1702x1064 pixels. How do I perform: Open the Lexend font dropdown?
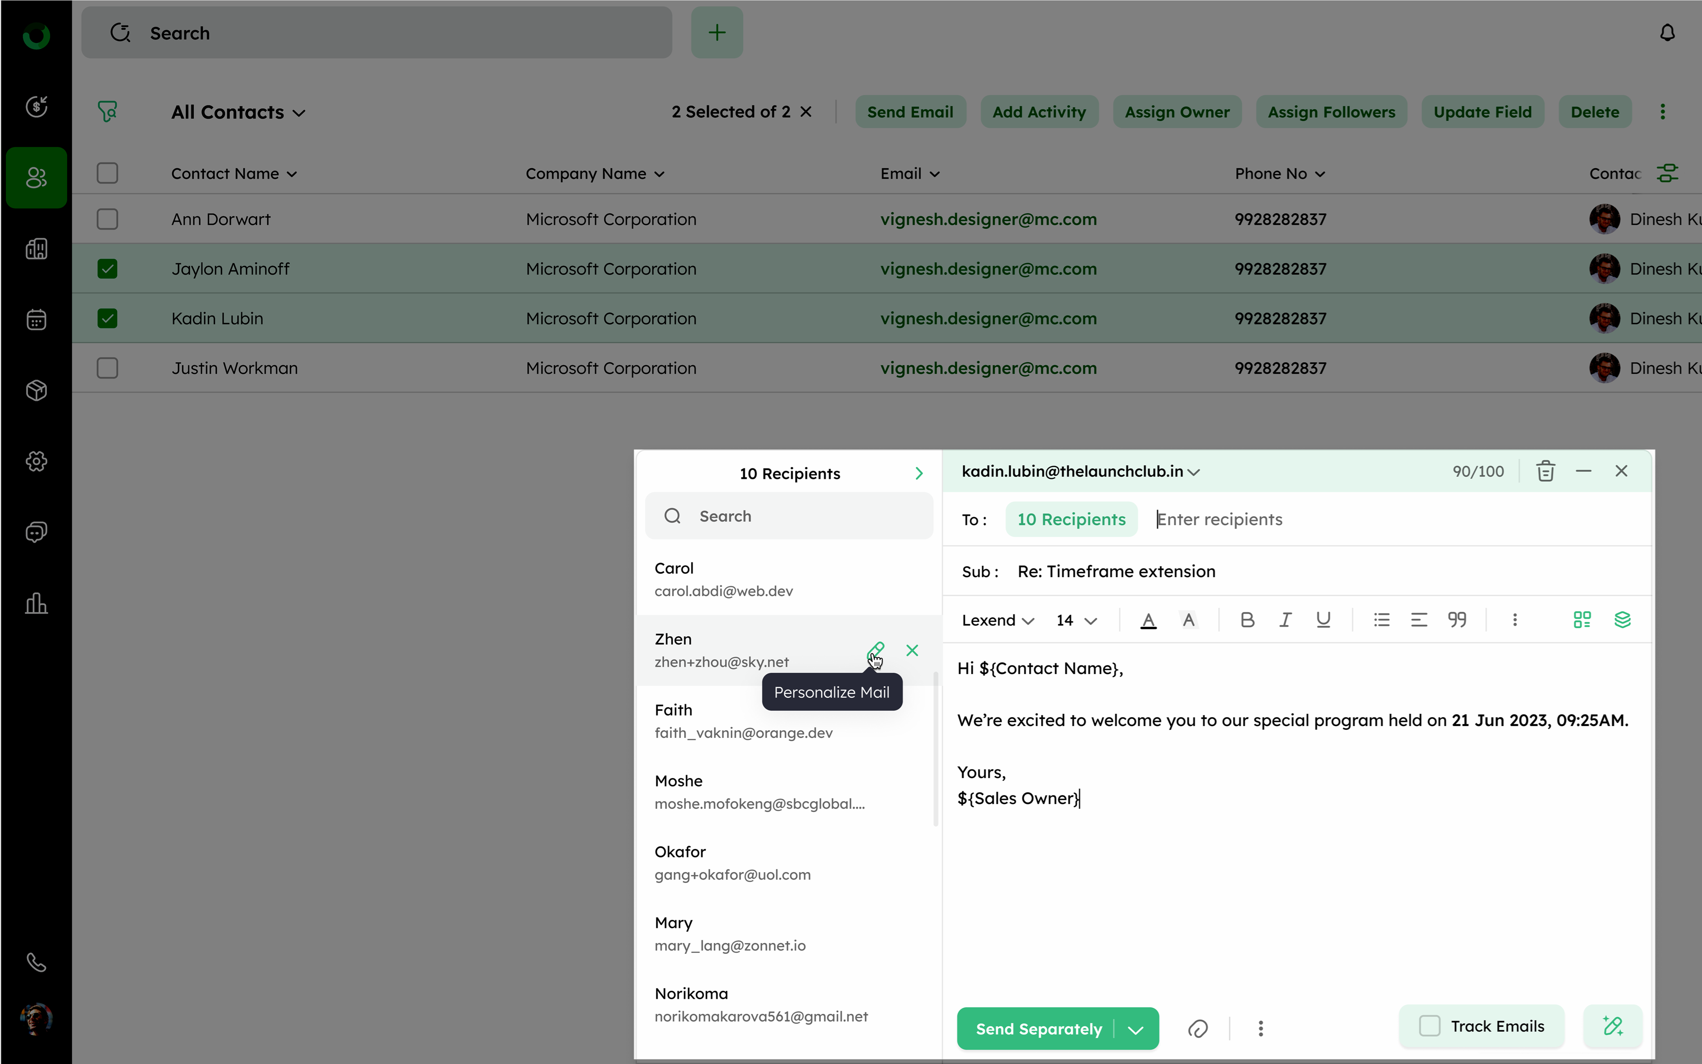[x=998, y=620]
